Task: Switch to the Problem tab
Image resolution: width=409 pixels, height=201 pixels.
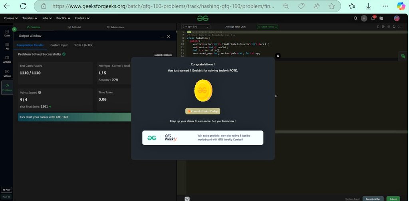Action: (x=34, y=27)
